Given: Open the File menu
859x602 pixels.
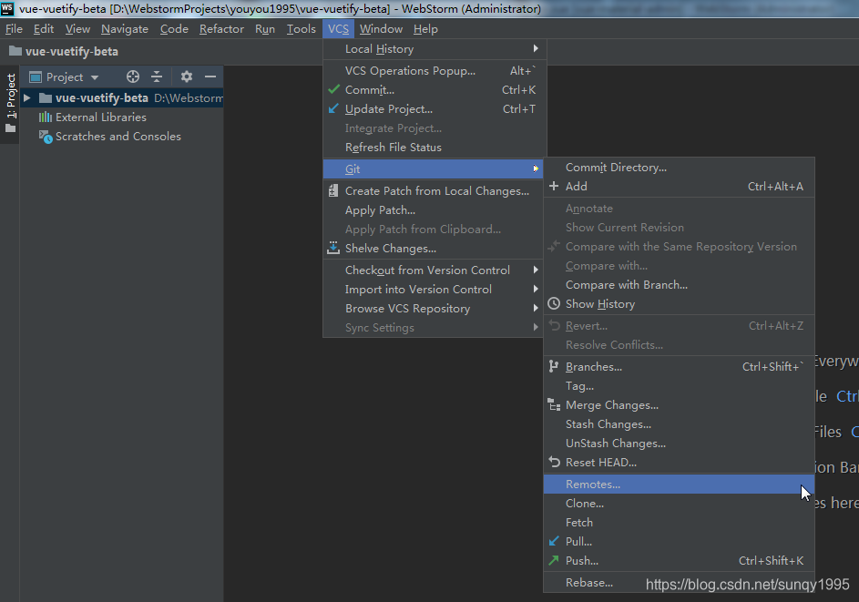Looking at the screenshot, I should (14, 29).
